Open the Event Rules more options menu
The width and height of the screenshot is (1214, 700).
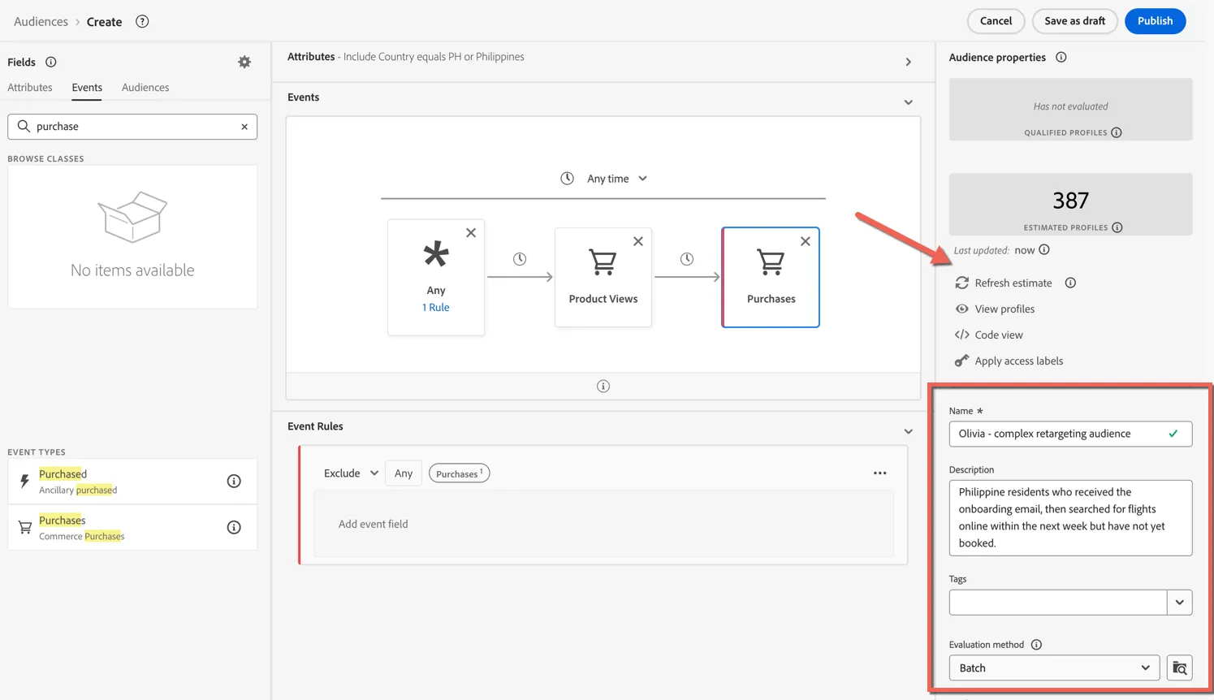(x=880, y=473)
